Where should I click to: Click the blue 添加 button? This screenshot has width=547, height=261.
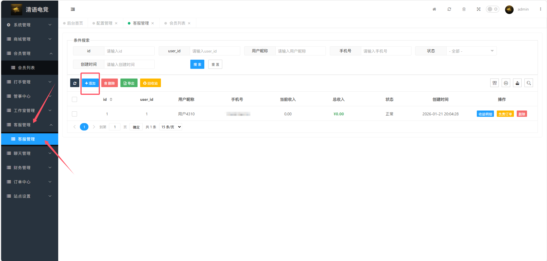tap(90, 83)
